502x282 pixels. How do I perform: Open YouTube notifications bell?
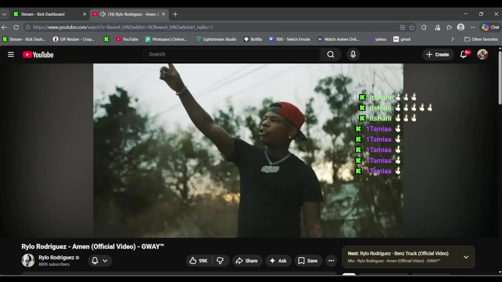[464, 54]
